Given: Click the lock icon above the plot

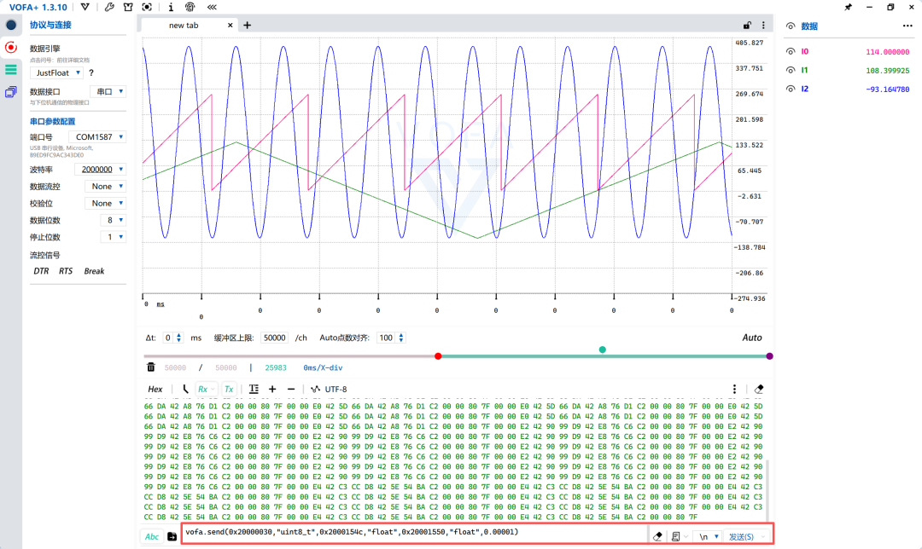Looking at the screenshot, I should point(747,26).
